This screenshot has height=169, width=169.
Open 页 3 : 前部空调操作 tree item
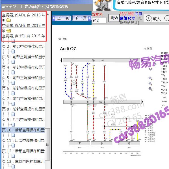23,57
